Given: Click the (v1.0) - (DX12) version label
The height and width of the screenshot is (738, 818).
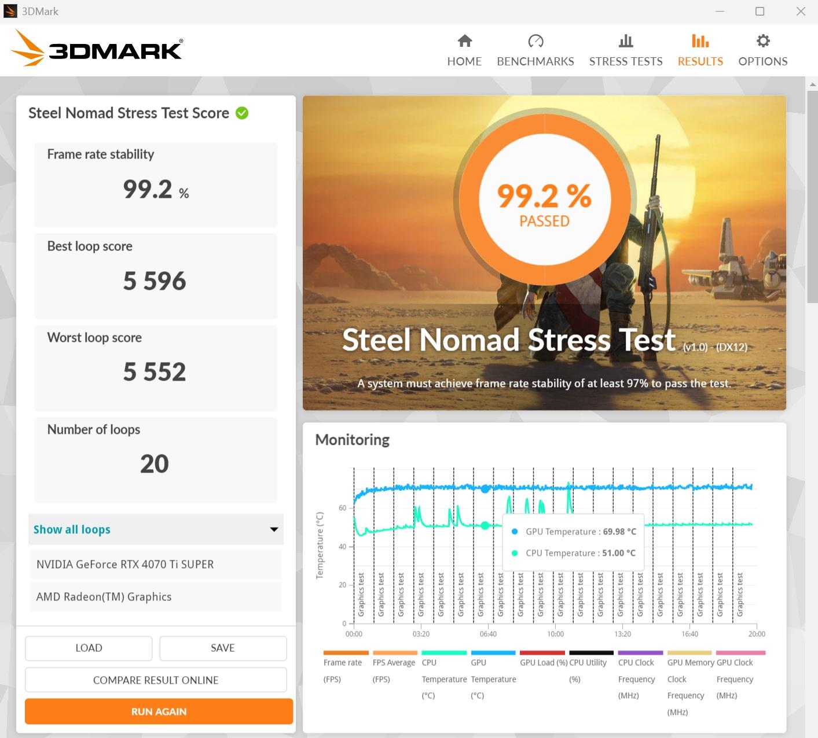Looking at the screenshot, I should (x=715, y=347).
